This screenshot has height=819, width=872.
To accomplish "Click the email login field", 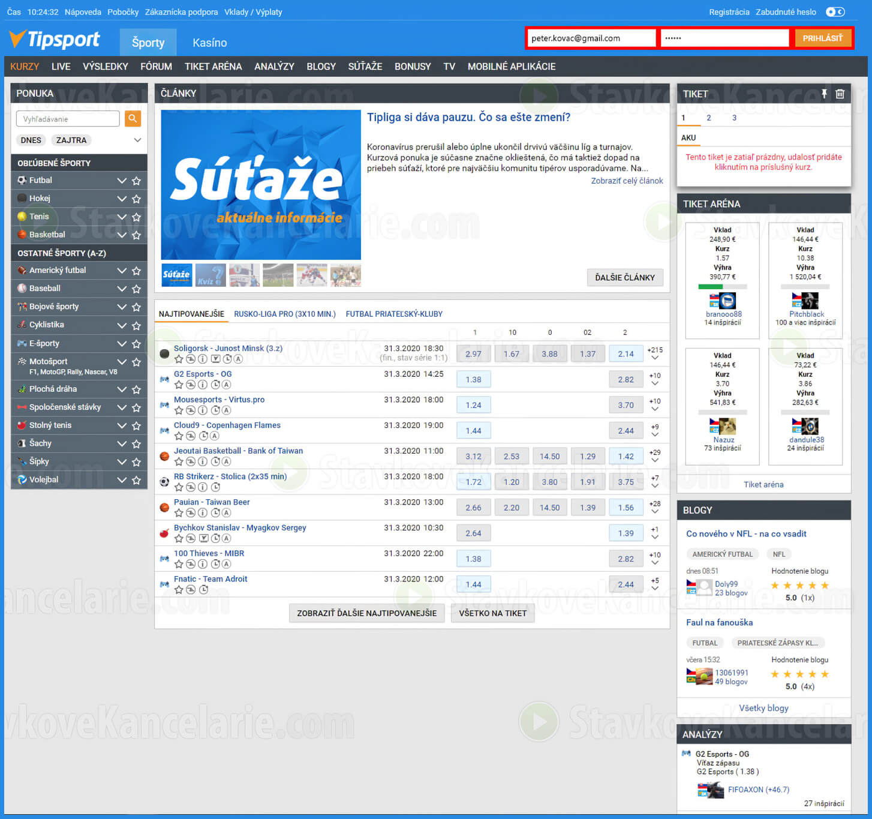I will [x=592, y=38].
